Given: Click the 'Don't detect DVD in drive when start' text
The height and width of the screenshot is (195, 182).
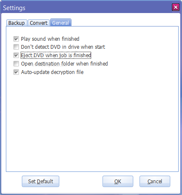Looking at the screenshot, I should click(63, 47).
